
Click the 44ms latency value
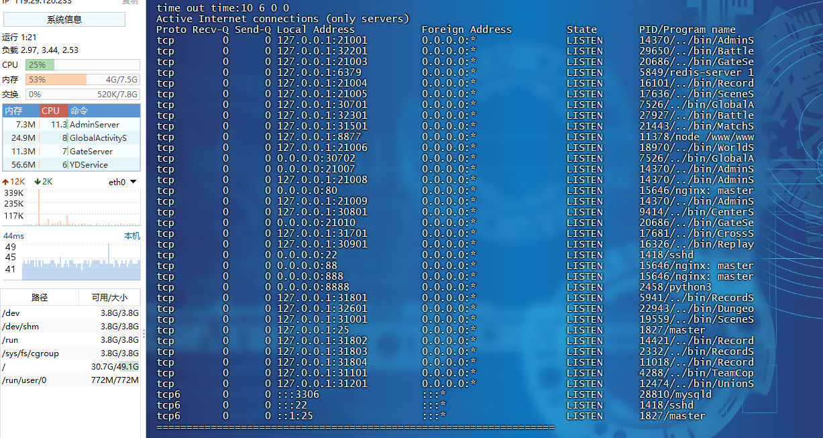tap(13, 236)
